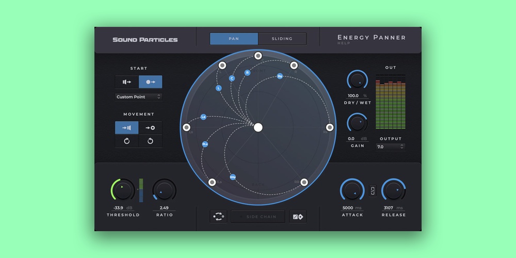Open the Output format 7.0 dropdown

[x=390, y=147]
